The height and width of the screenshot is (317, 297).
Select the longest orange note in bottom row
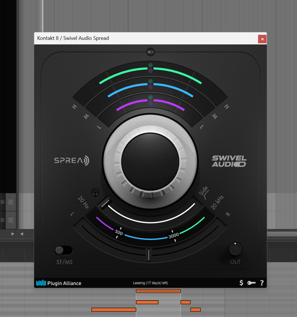point(114,309)
